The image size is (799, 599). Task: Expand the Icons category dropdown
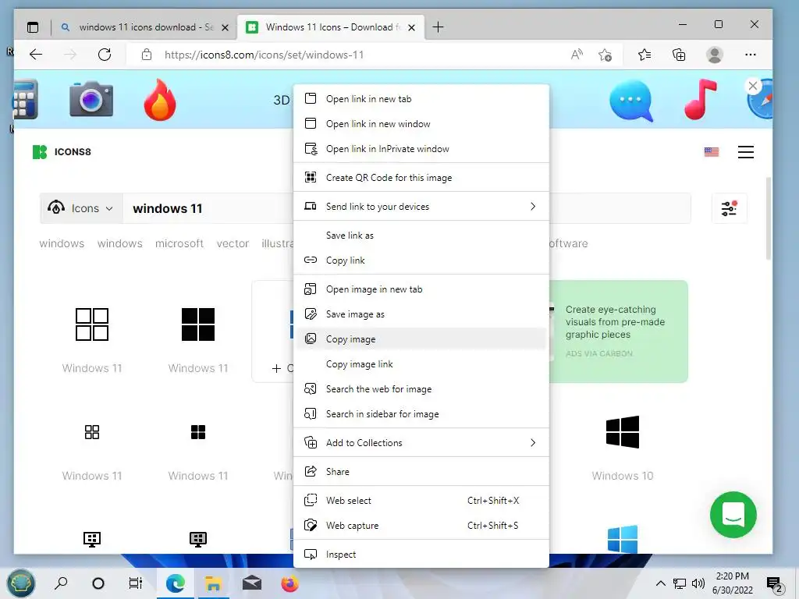pos(81,208)
